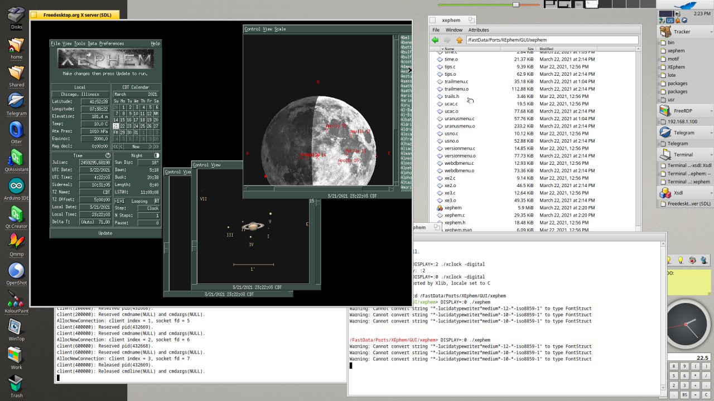The image size is (714, 401).
Task: Open the home folder desktop icon
Action: pos(16,47)
